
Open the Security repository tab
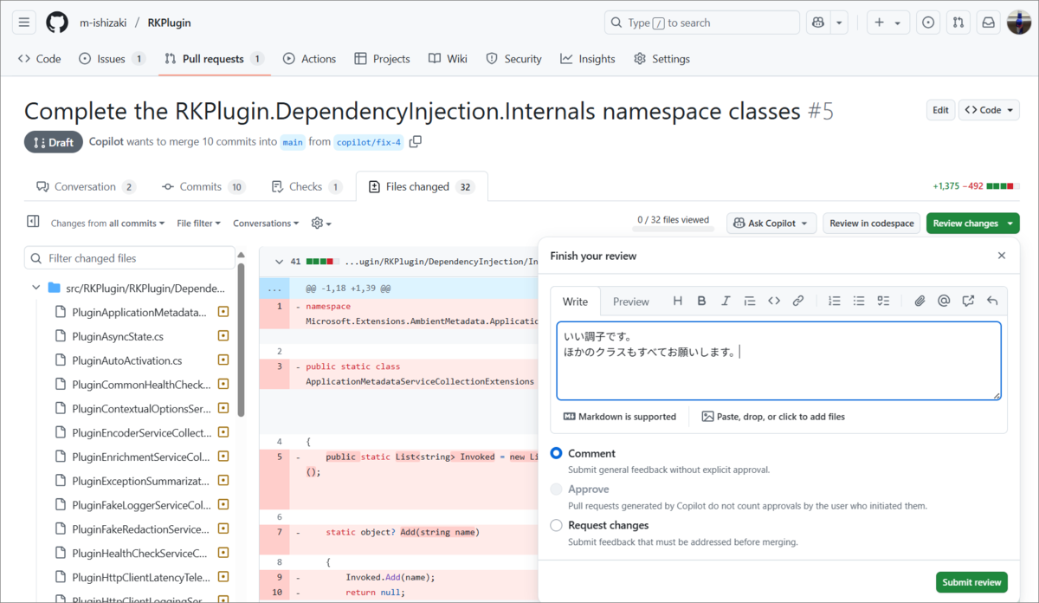(x=513, y=59)
